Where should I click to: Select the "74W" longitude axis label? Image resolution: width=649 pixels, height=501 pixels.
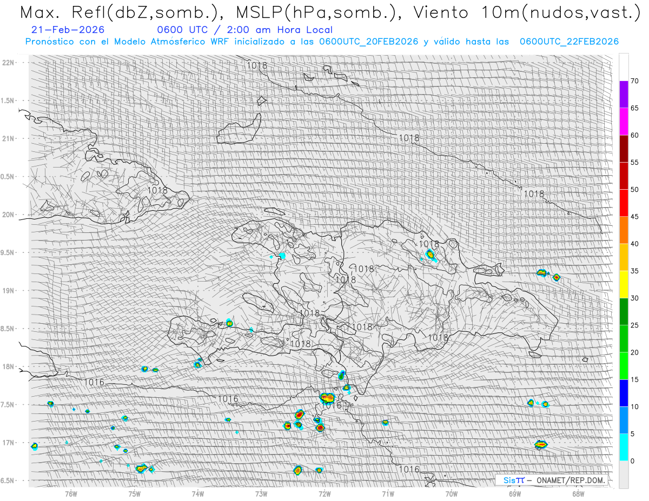point(197,493)
